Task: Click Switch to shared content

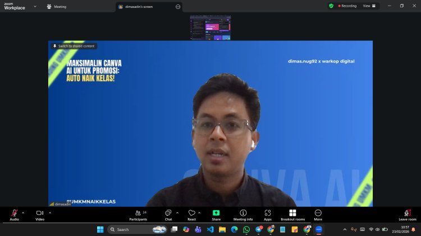Action: [x=74, y=46]
